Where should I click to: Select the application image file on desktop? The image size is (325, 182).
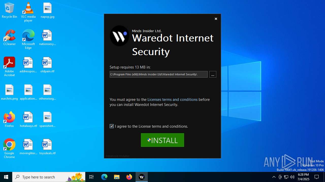tap(28, 93)
